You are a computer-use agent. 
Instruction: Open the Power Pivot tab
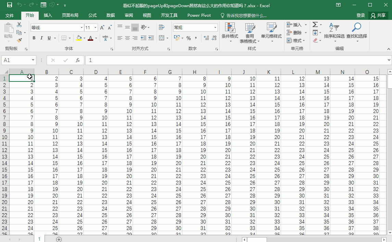[199, 15]
